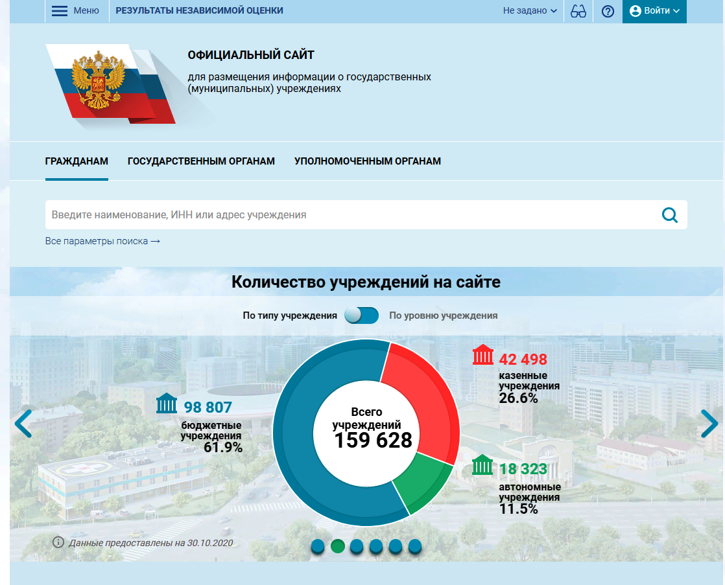Open the hamburger Menu icon
The image size is (725, 585).
[60, 11]
